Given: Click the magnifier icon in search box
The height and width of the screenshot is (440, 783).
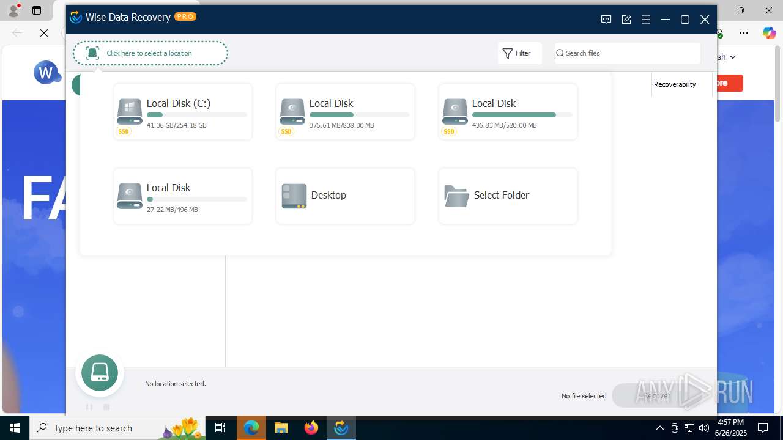Looking at the screenshot, I should (560, 53).
